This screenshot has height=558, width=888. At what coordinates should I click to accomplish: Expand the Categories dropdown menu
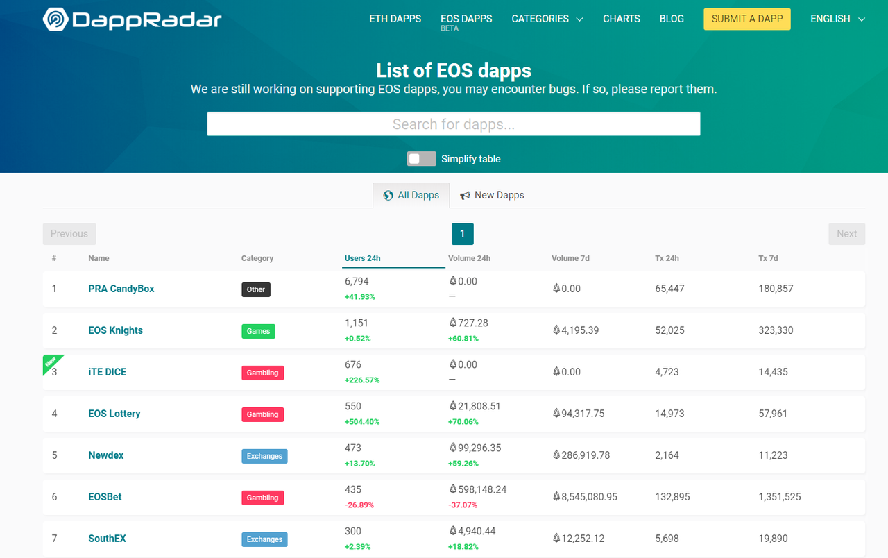coord(547,19)
